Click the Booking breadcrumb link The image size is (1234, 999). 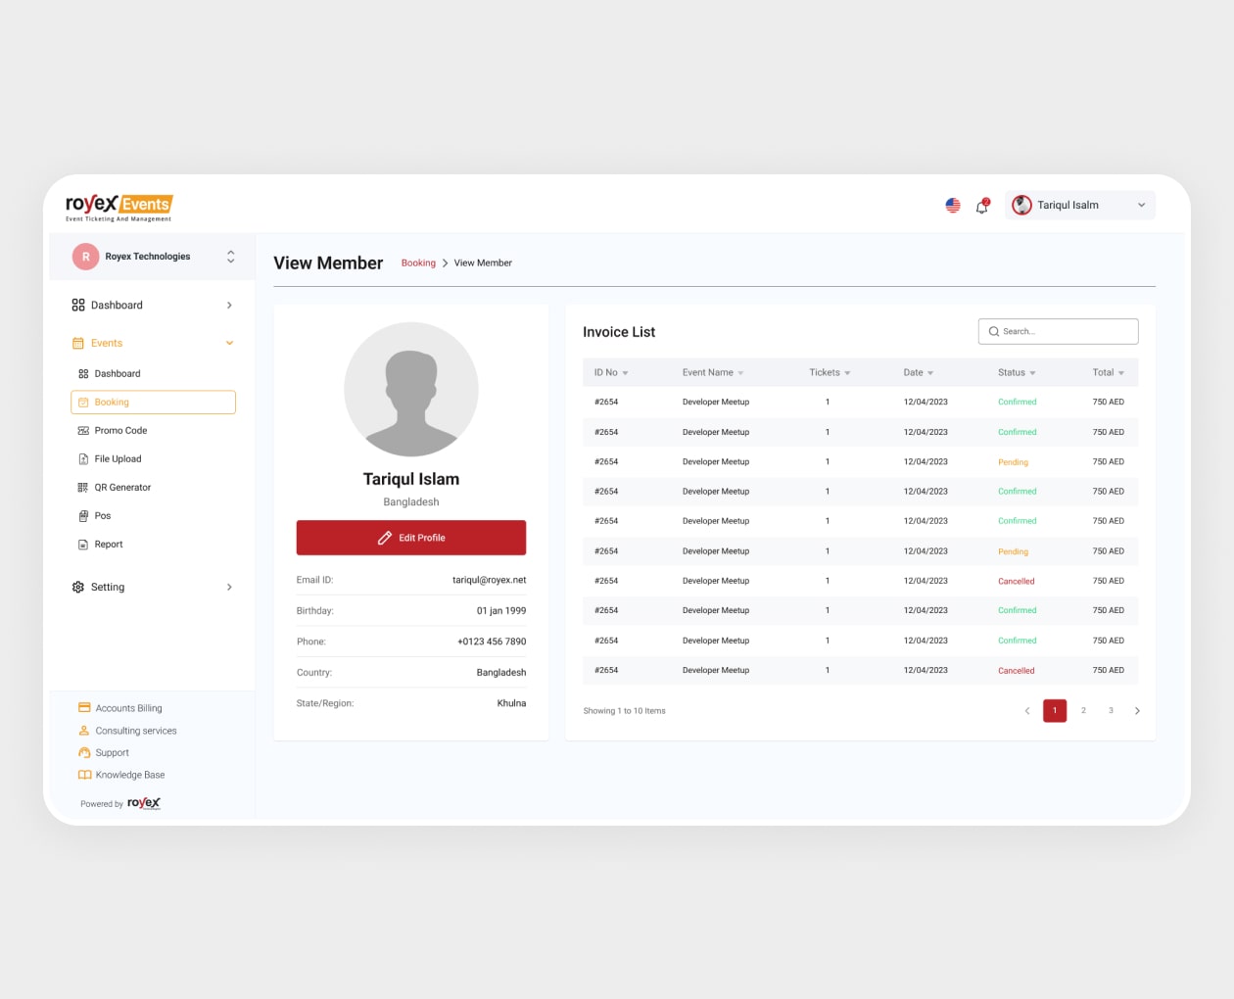pos(418,263)
